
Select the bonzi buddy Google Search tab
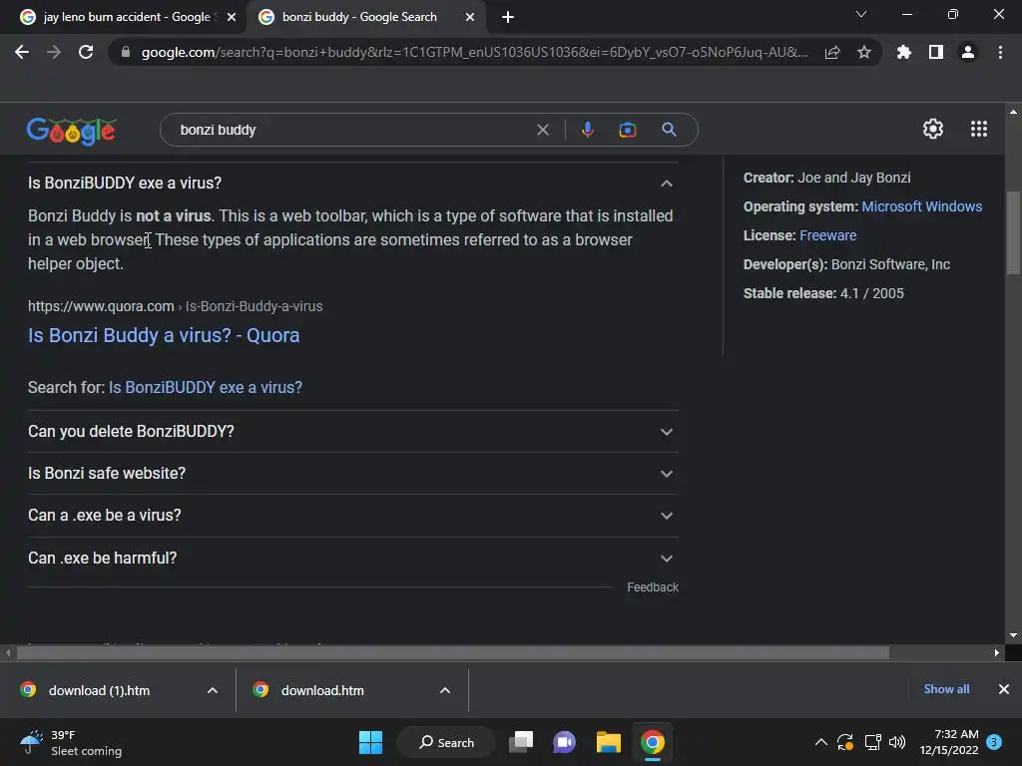pyautogui.click(x=359, y=17)
